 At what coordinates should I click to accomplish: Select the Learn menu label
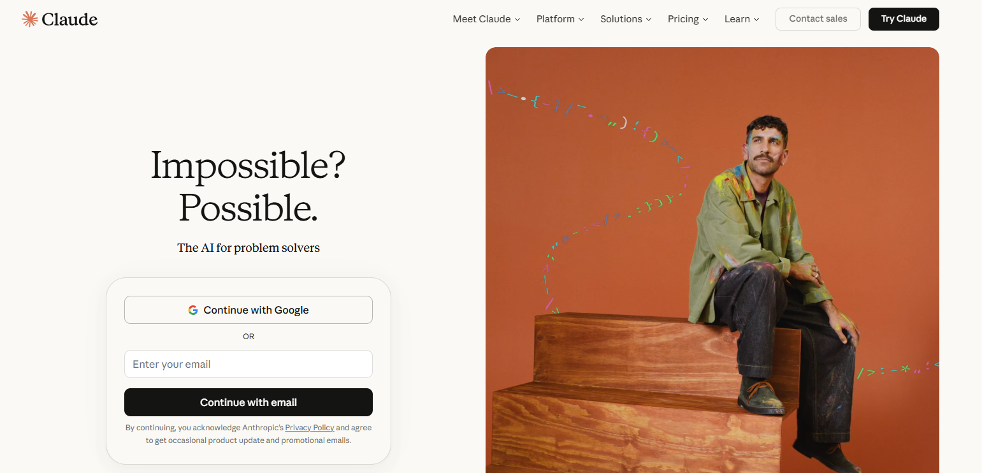coord(737,19)
